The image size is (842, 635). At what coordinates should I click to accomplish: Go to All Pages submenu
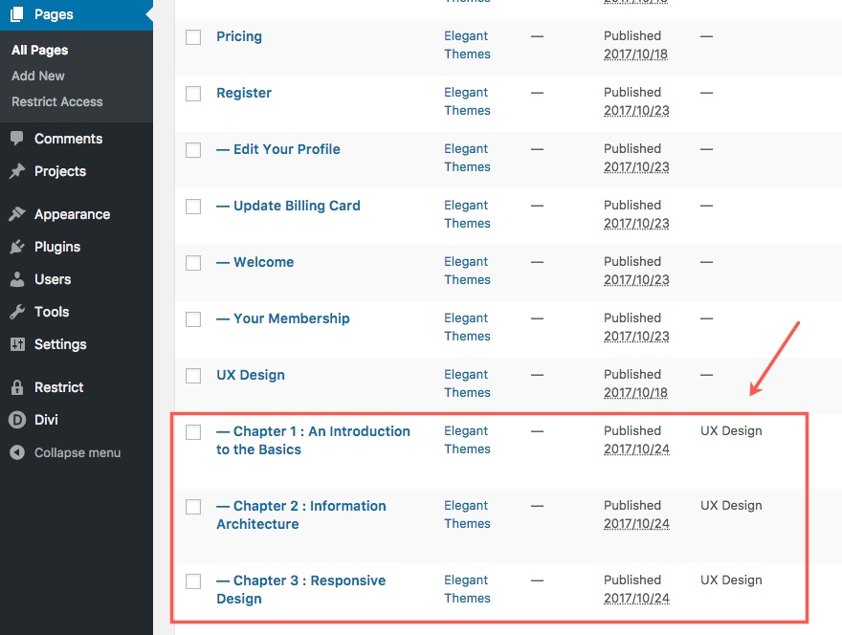point(40,50)
